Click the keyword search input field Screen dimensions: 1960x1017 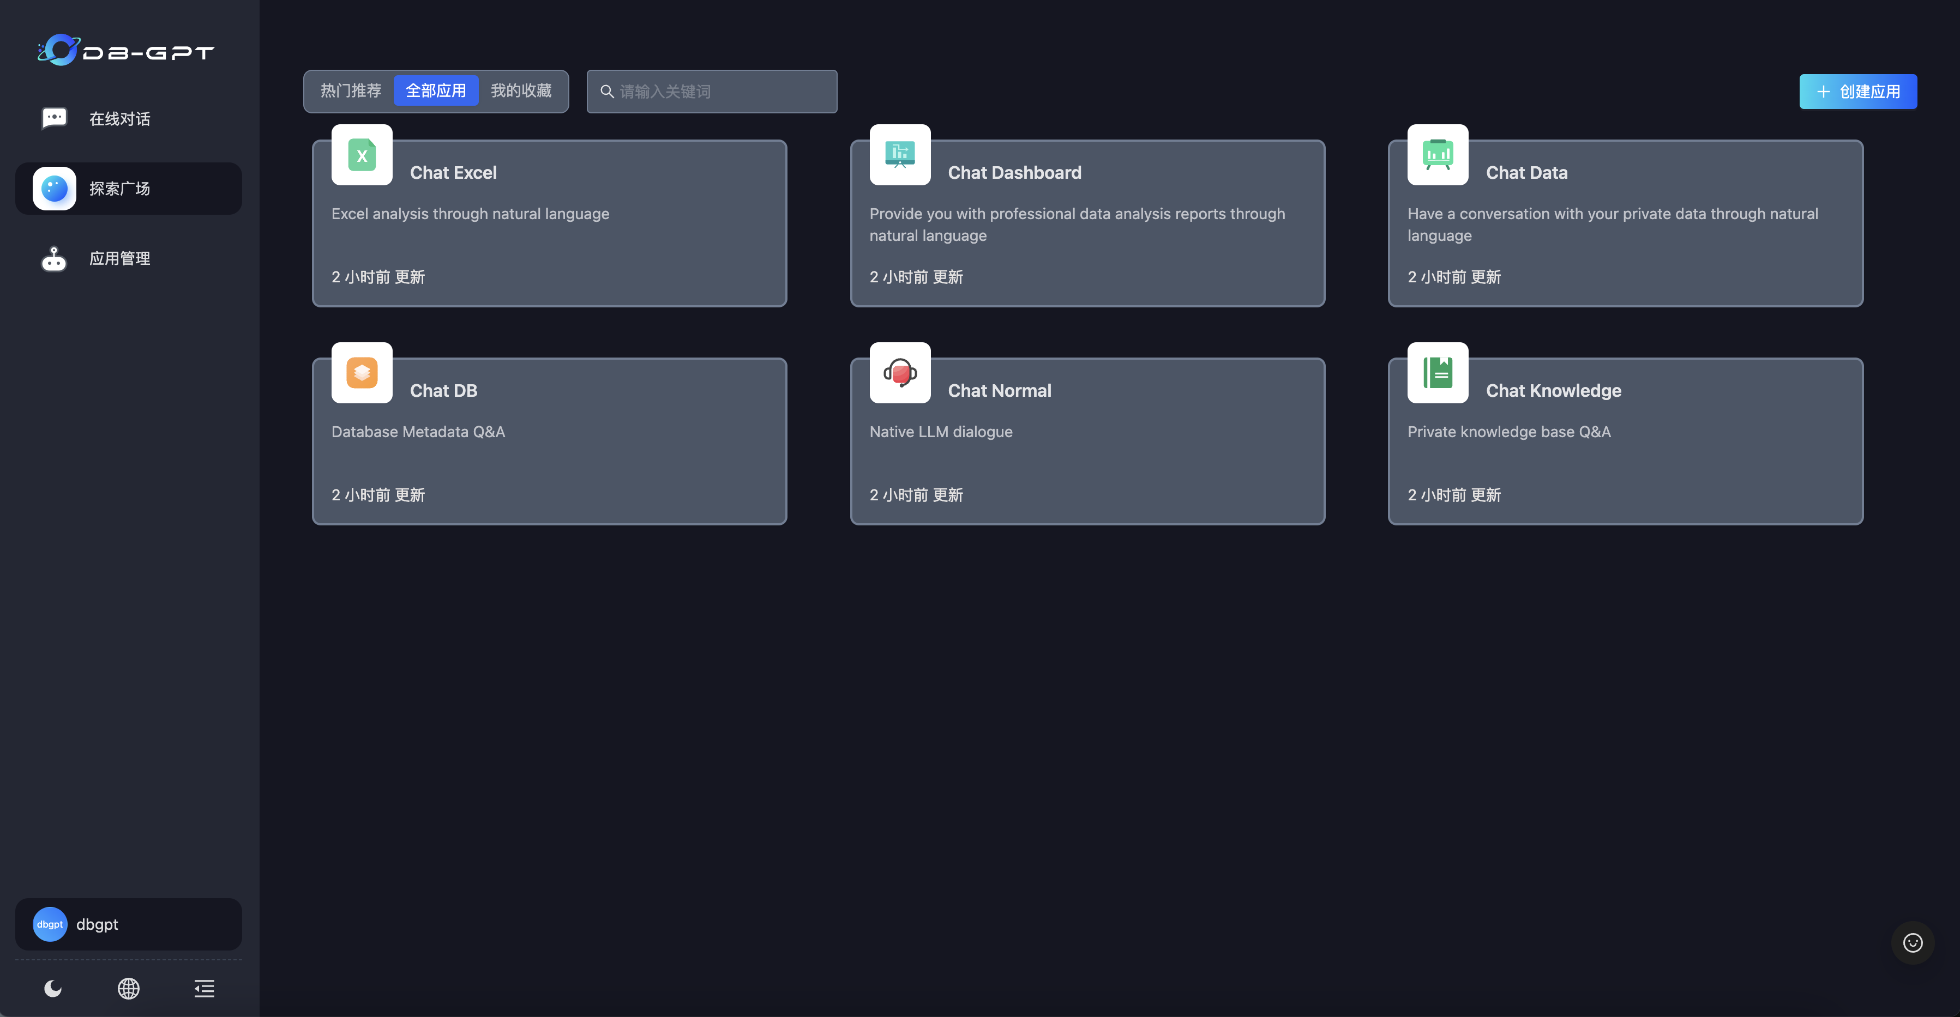tap(723, 91)
